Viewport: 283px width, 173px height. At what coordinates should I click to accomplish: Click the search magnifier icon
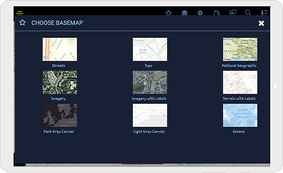(248, 13)
